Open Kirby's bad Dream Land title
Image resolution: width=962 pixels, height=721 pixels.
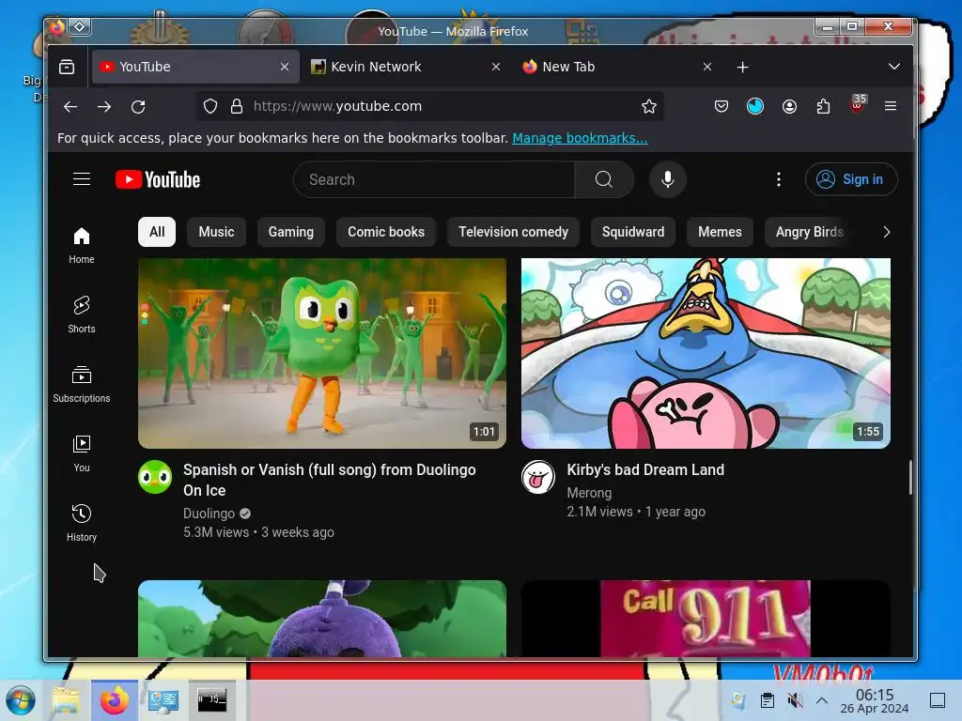click(x=645, y=469)
